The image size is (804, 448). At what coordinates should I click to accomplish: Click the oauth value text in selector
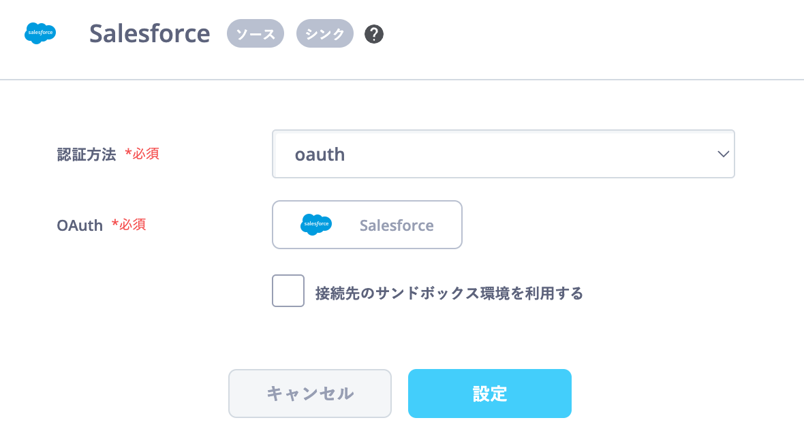[x=320, y=155]
